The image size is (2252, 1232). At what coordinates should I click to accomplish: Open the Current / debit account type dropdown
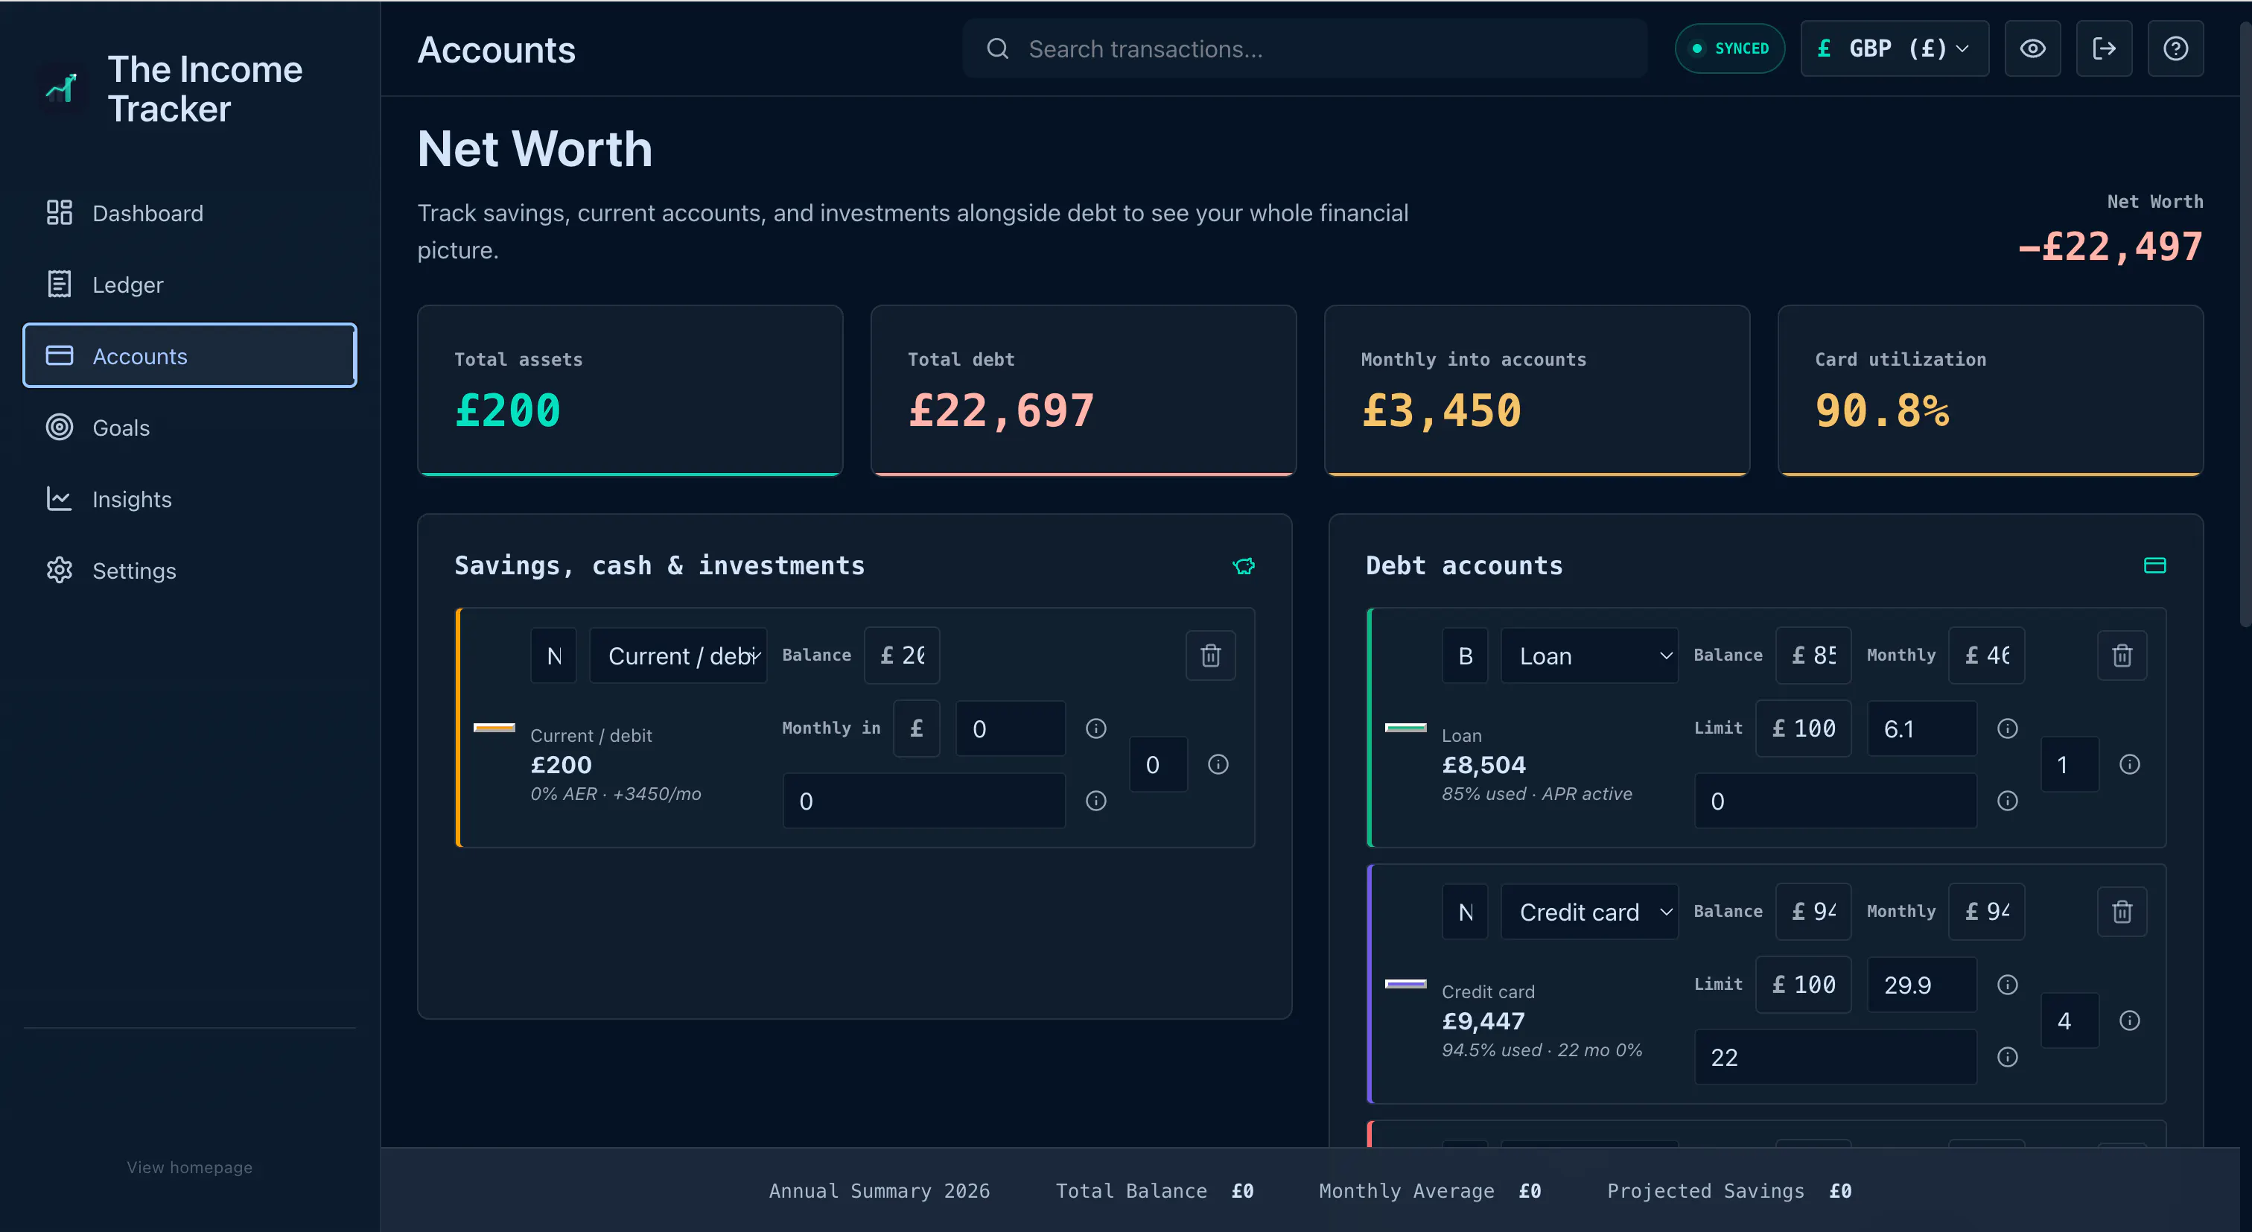(x=678, y=655)
